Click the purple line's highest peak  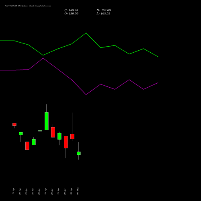tap(43, 58)
